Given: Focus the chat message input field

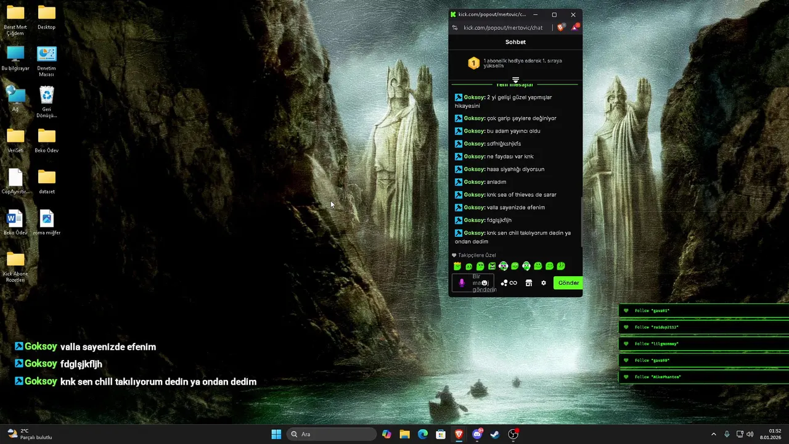Looking at the screenshot, I should (473, 283).
